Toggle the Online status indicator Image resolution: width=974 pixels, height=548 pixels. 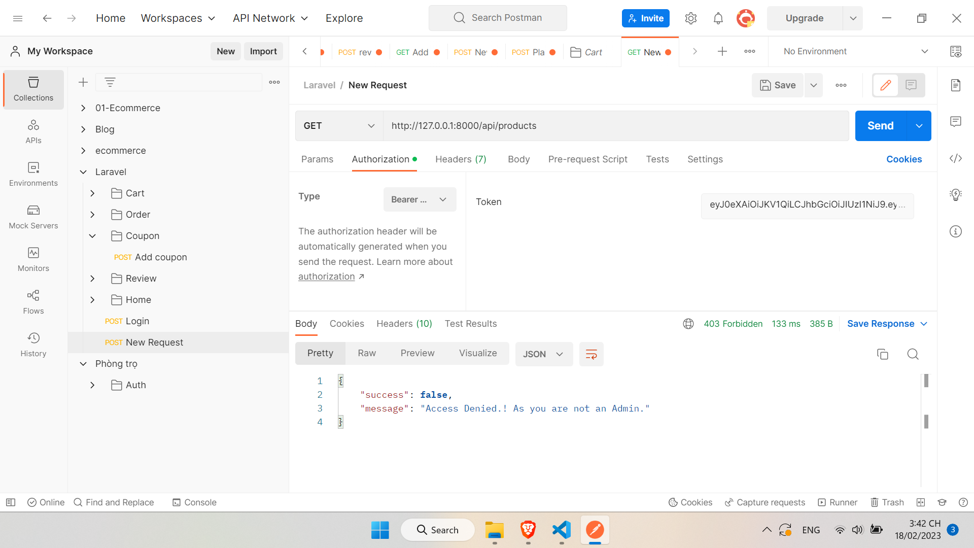tap(46, 502)
